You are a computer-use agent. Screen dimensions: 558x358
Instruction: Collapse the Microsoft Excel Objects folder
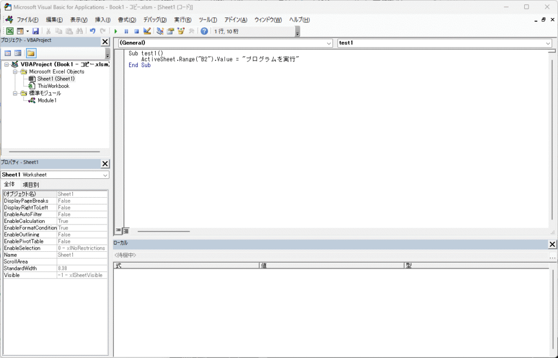[x=16, y=71]
